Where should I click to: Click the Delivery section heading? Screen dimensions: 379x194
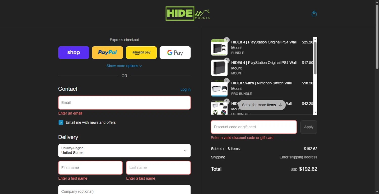pyautogui.click(x=68, y=137)
